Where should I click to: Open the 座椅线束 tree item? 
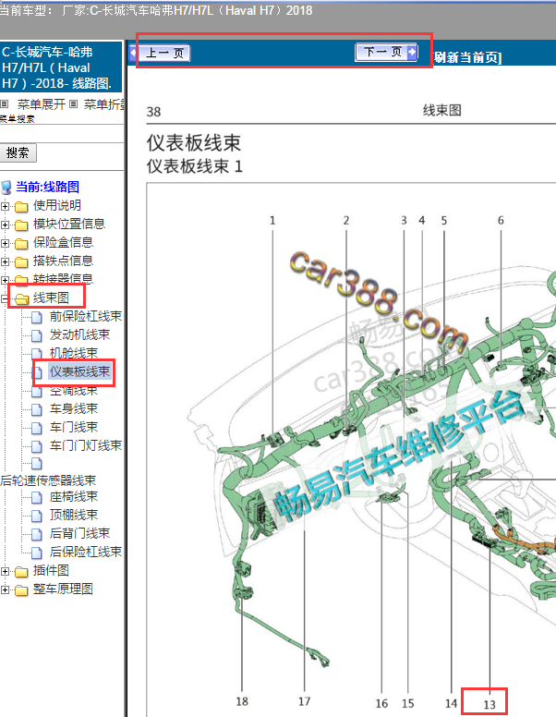[x=74, y=496]
